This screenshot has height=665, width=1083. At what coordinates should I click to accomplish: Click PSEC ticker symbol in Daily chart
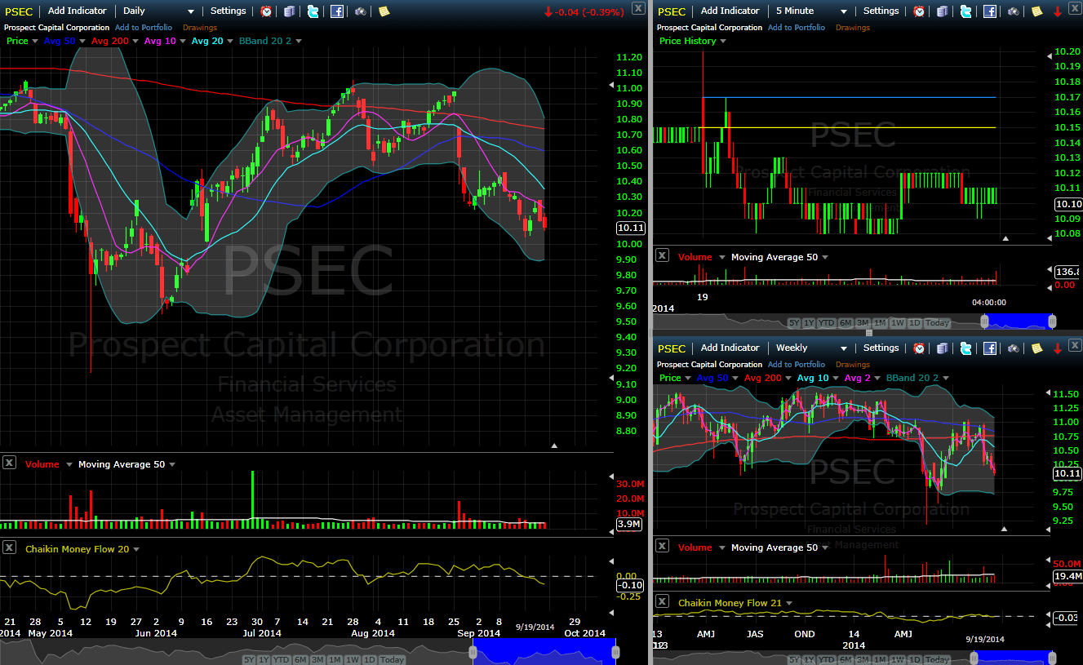click(20, 11)
